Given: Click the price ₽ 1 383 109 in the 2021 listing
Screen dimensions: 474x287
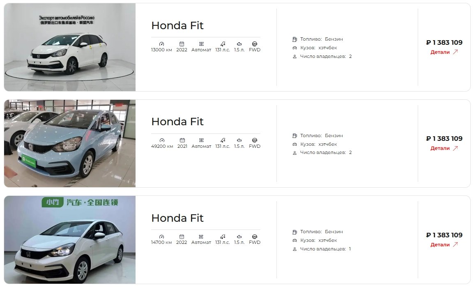Looking at the screenshot, I should (x=444, y=139).
